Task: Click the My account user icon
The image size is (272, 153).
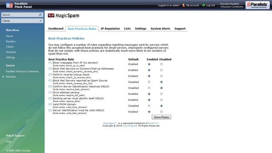Action: pos(184,5)
